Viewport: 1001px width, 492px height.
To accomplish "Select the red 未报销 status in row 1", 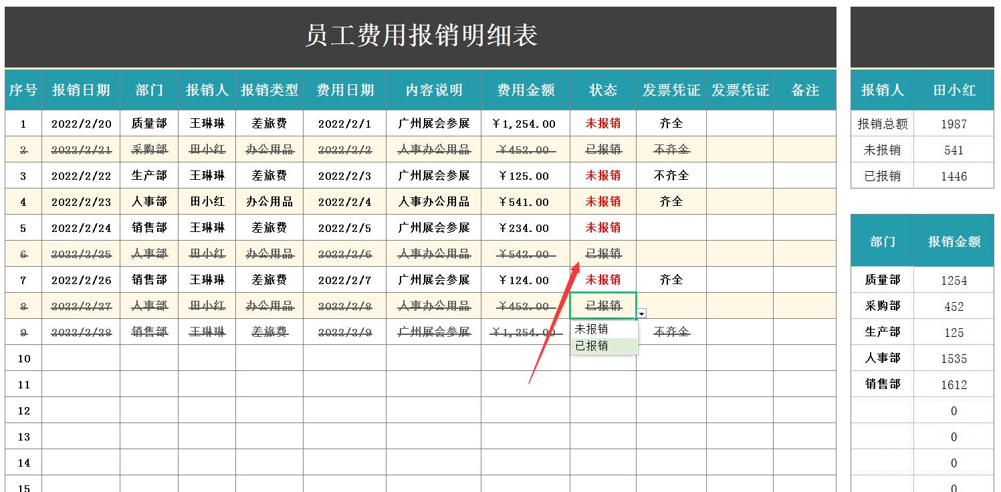I will [602, 123].
